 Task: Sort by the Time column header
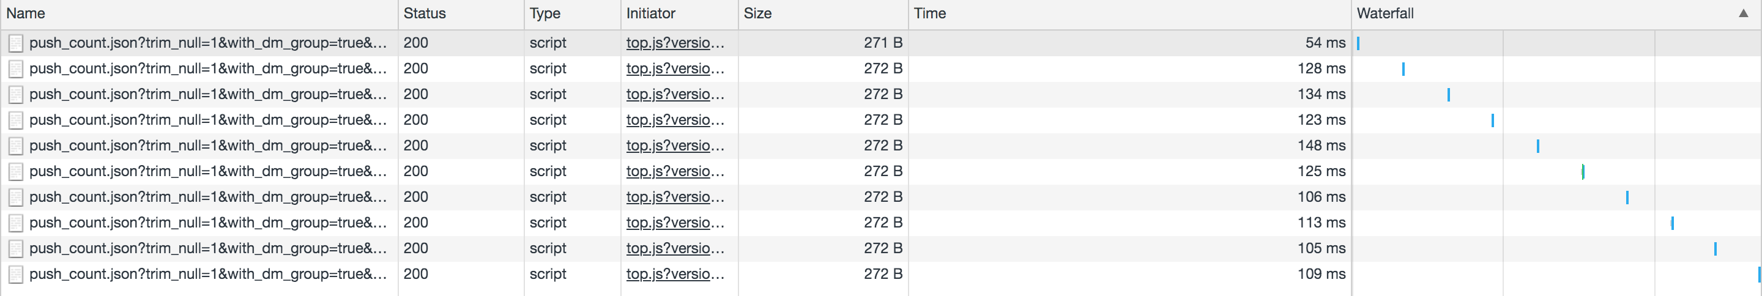click(x=929, y=13)
